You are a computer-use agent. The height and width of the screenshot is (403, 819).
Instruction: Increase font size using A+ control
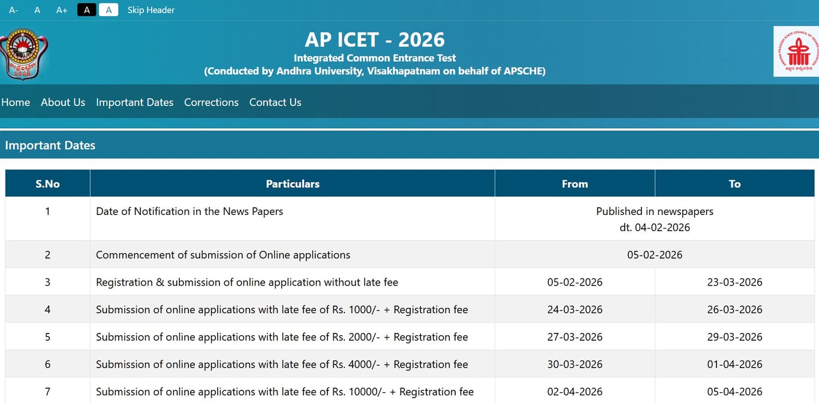(61, 10)
